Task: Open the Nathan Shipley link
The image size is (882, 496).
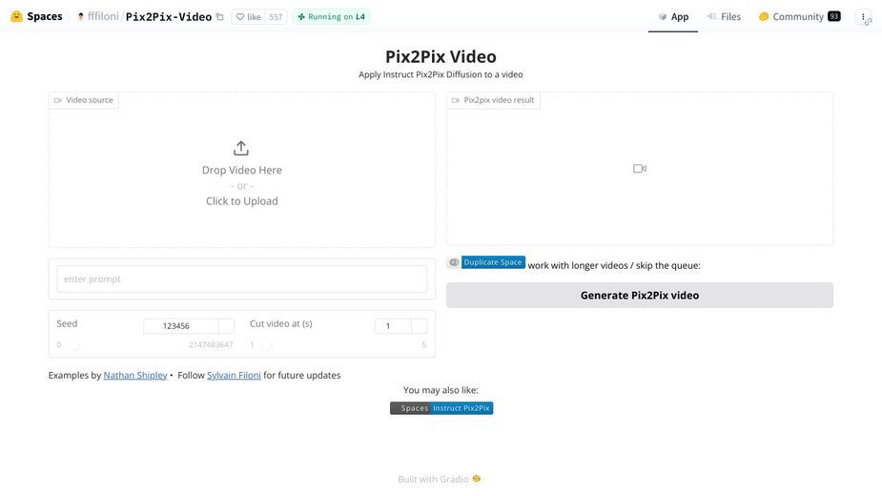Action: point(135,375)
